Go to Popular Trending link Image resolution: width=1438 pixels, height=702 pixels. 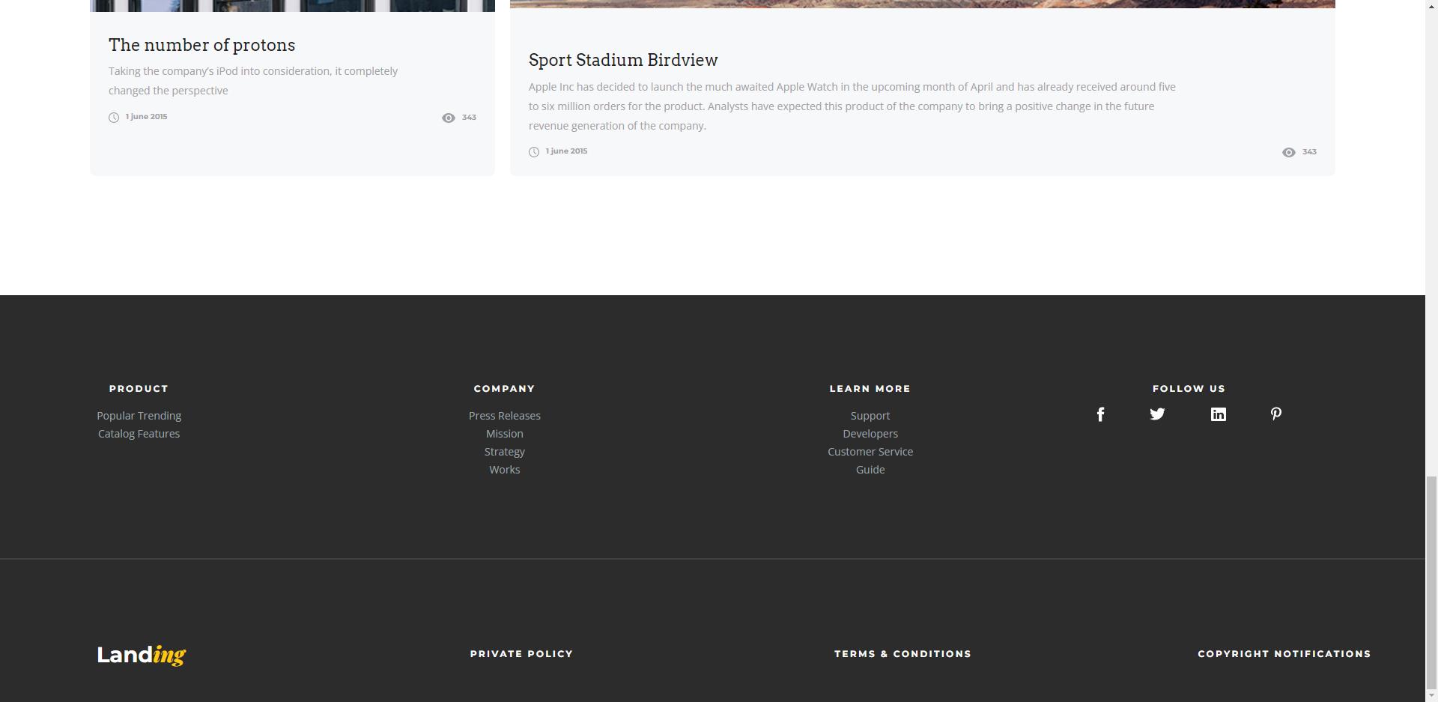click(139, 416)
